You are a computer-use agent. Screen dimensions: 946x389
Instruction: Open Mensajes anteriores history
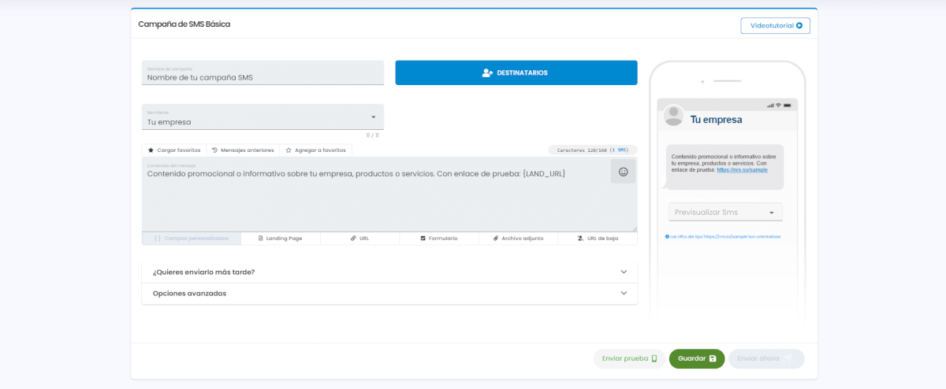click(243, 150)
